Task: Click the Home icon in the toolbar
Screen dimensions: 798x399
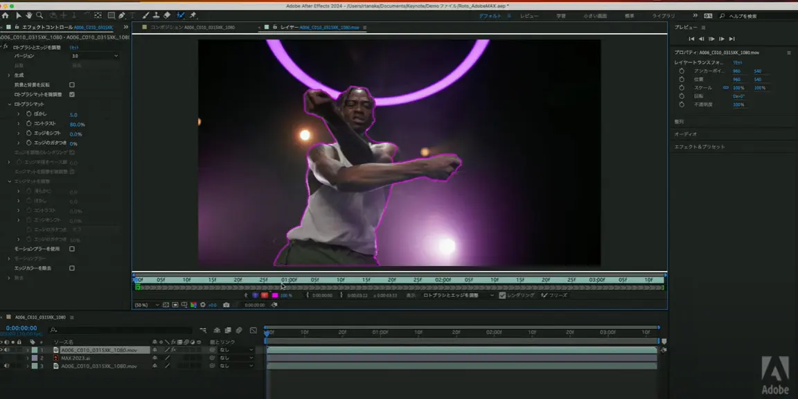Action: tap(5, 16)
